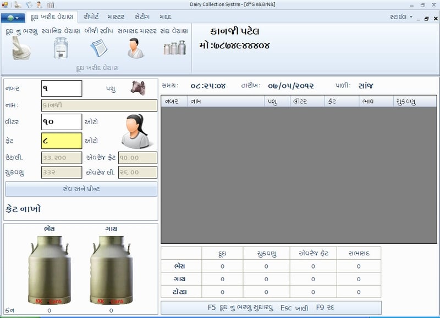The image size is (440, 318).
Task: Click the ઓટો label beside the લીટર field
Action: (91, 122)
